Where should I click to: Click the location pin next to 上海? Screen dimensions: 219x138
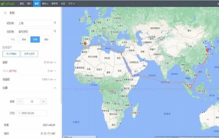[x=55, y=23]
